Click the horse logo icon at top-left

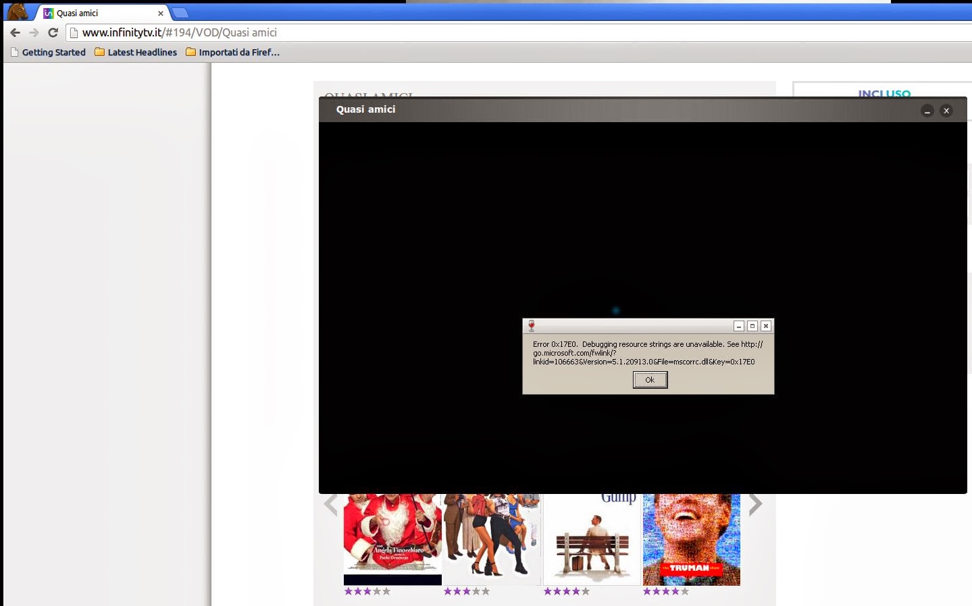tap(18, 11)
